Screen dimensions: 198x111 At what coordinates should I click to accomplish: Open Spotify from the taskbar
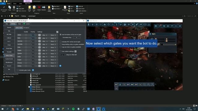[73, 109]
